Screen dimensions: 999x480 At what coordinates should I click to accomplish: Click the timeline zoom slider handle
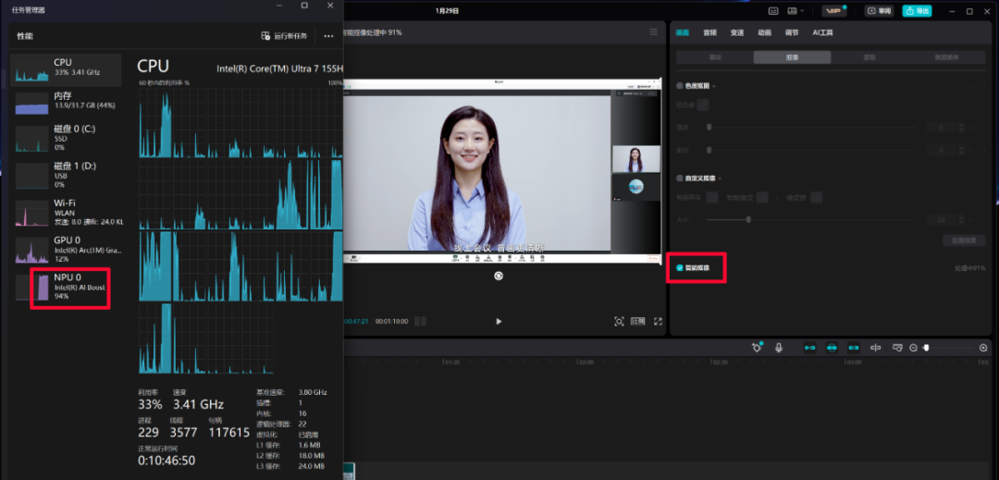tap(926, 348)
